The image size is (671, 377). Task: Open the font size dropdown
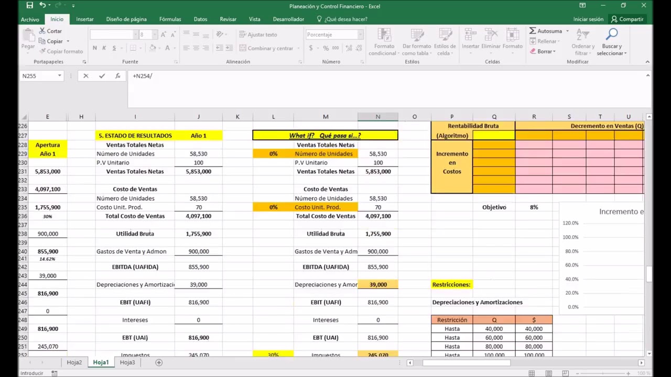(155, 35)
